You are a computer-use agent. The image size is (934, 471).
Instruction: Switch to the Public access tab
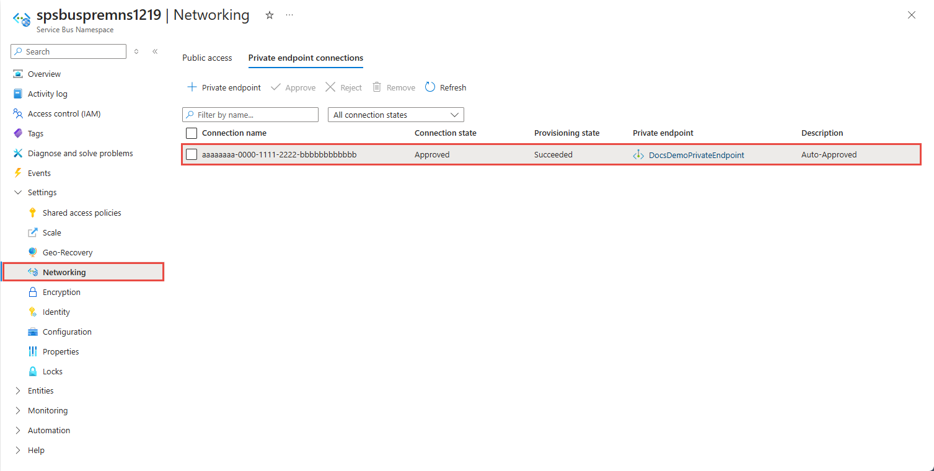(x=207, y=58)
